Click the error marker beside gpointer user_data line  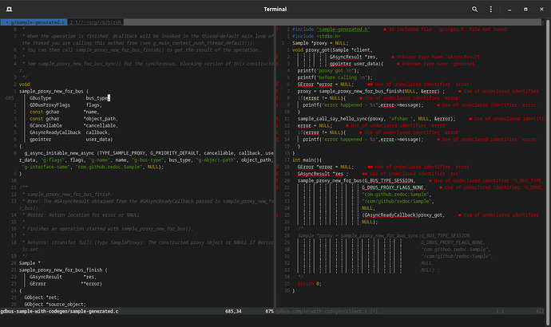(278, 64)
